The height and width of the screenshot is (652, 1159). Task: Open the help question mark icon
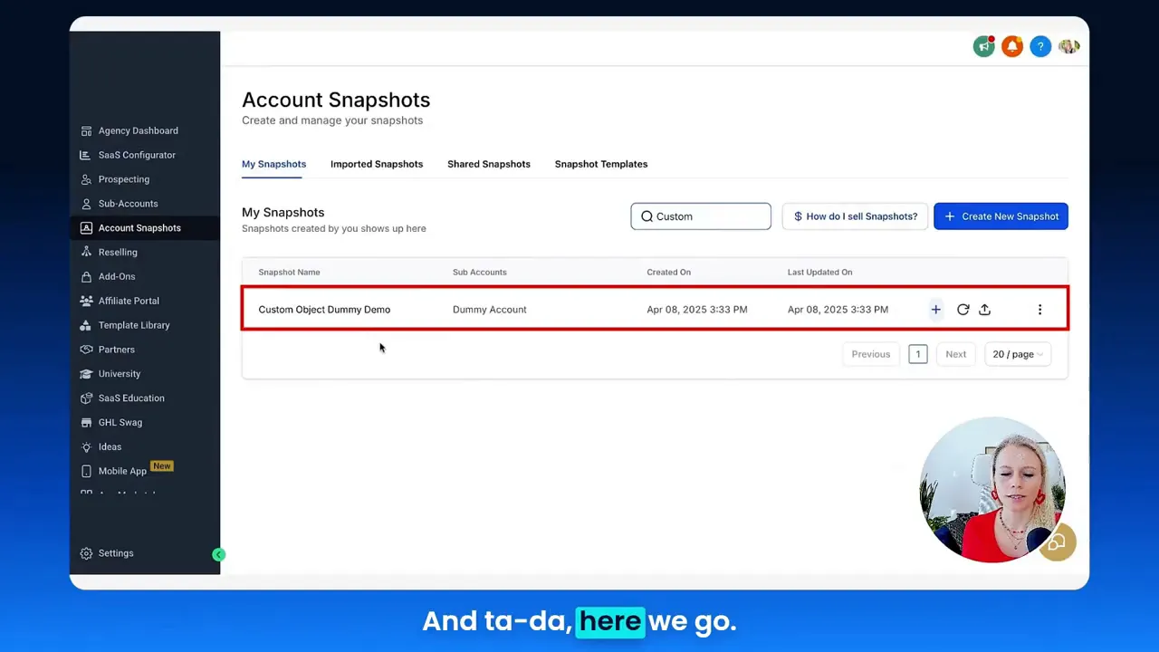click(x=1040, y=46)
